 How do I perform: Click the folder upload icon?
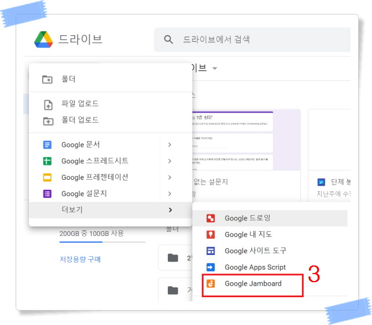pyautogui.click(x=48, y=121)
